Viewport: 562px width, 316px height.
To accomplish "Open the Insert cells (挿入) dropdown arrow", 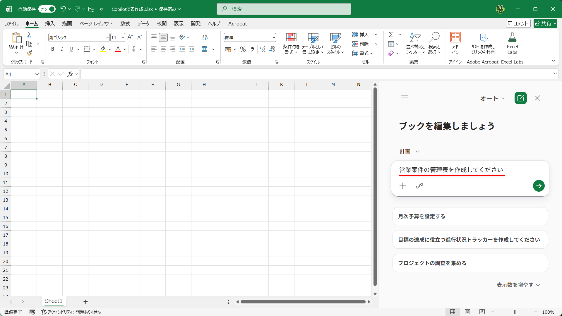I will (376, 35).
